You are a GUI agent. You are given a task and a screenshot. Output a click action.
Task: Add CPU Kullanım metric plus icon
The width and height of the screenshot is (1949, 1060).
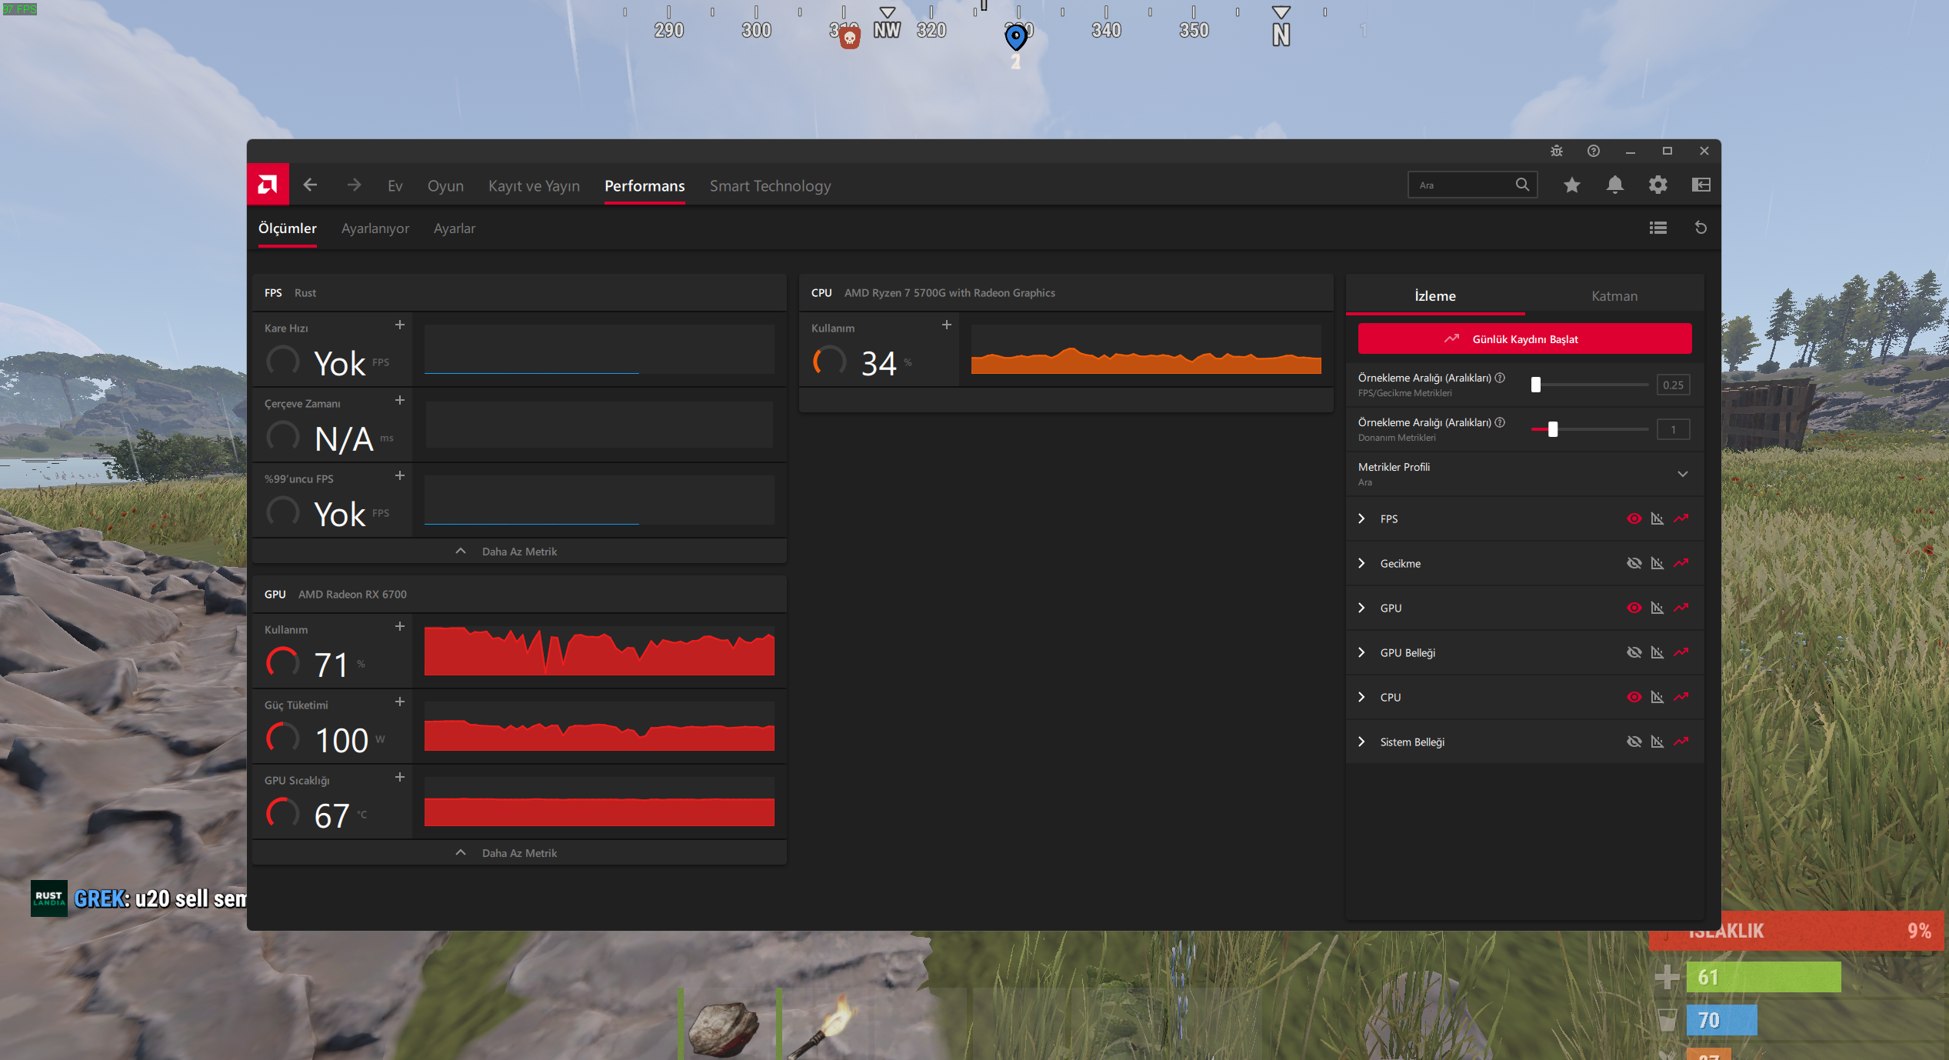tap(947, 325)
